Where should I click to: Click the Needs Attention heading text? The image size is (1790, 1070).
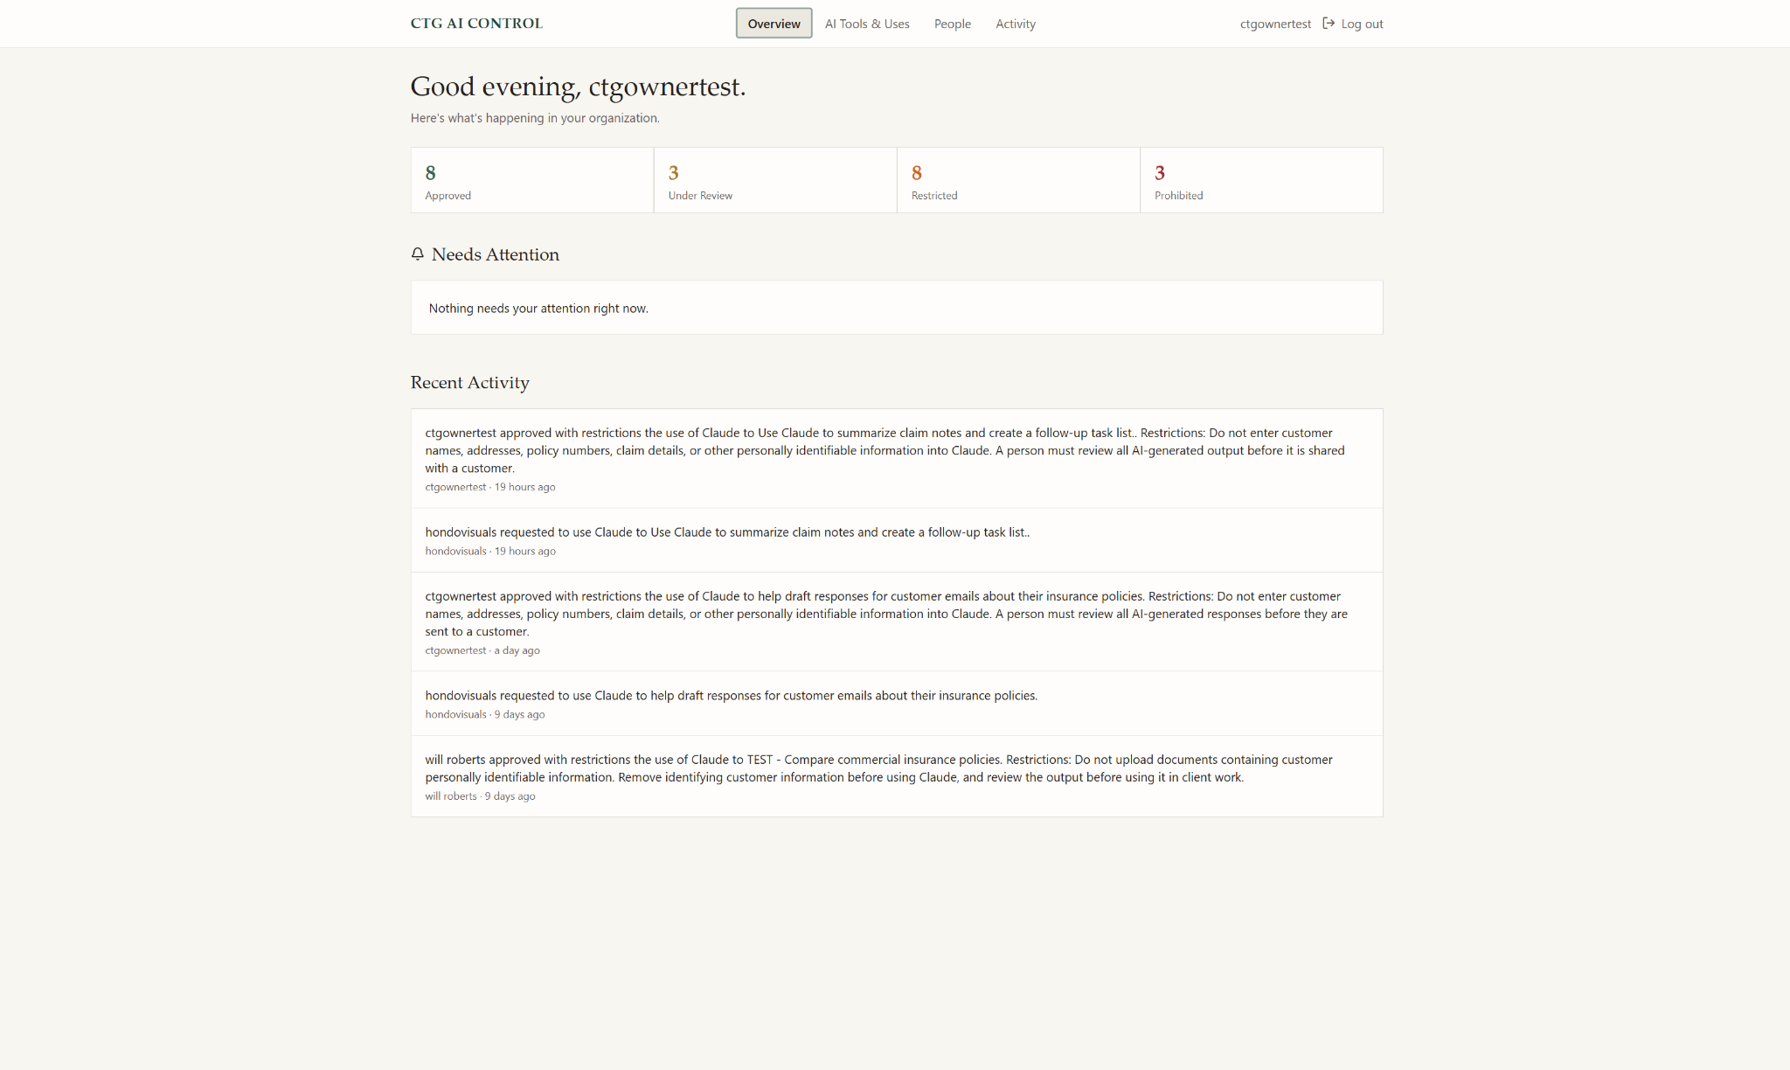496,254
